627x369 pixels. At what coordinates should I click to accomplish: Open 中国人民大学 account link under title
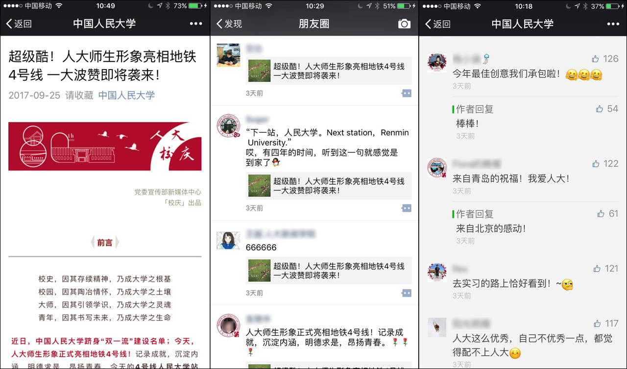(126, 95)
